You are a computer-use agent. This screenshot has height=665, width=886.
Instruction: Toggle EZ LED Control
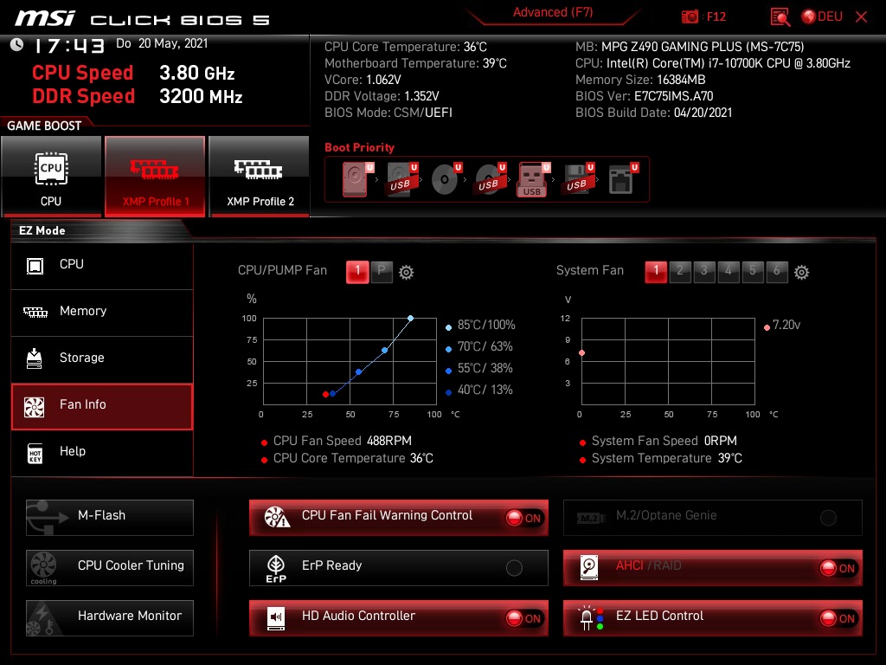[713, 618]
